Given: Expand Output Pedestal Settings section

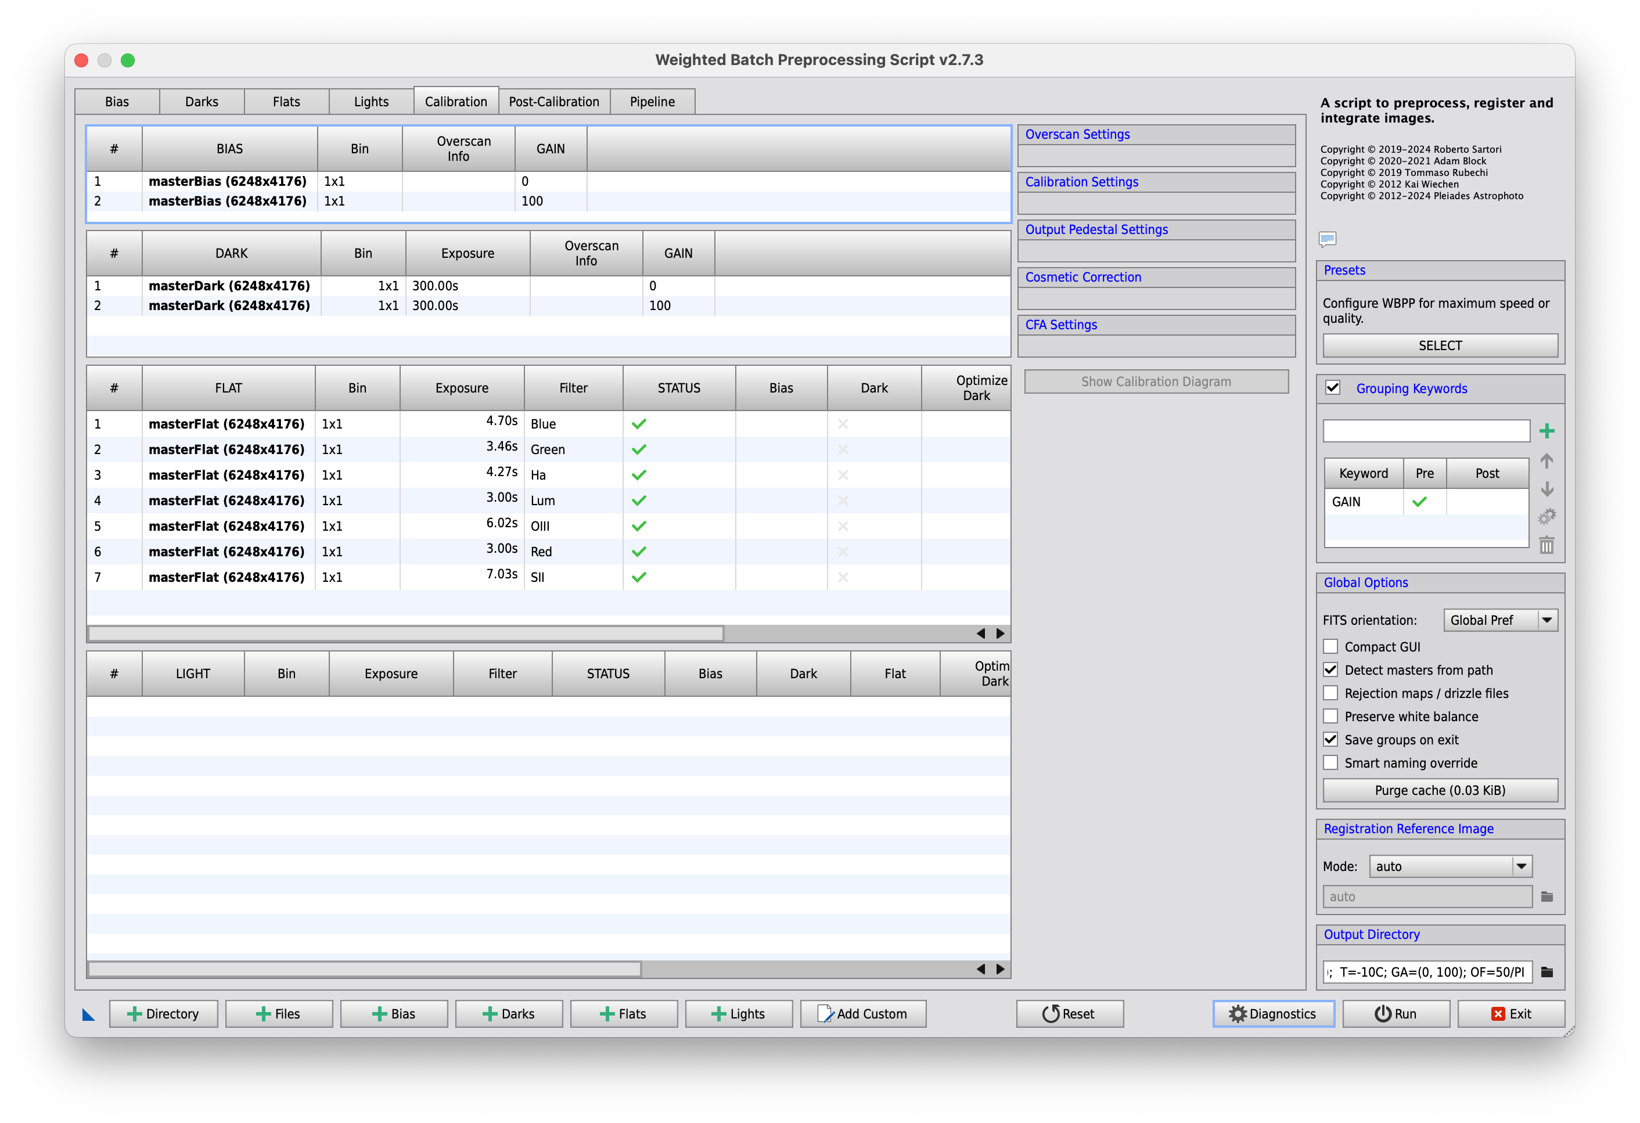Looking at the screenshot, I should 1156,229.
